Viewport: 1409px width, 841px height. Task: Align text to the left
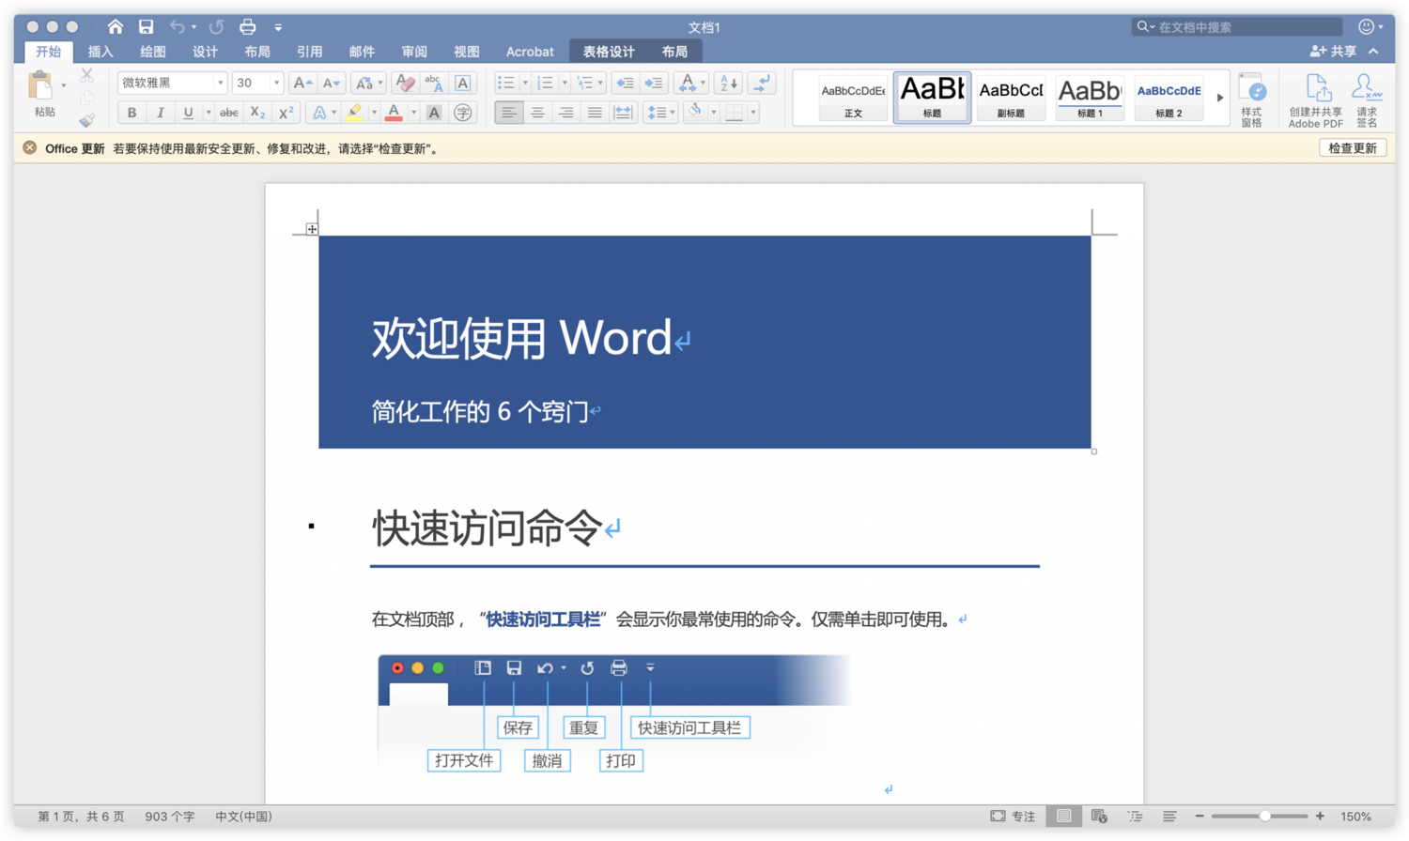pos(508,113)
